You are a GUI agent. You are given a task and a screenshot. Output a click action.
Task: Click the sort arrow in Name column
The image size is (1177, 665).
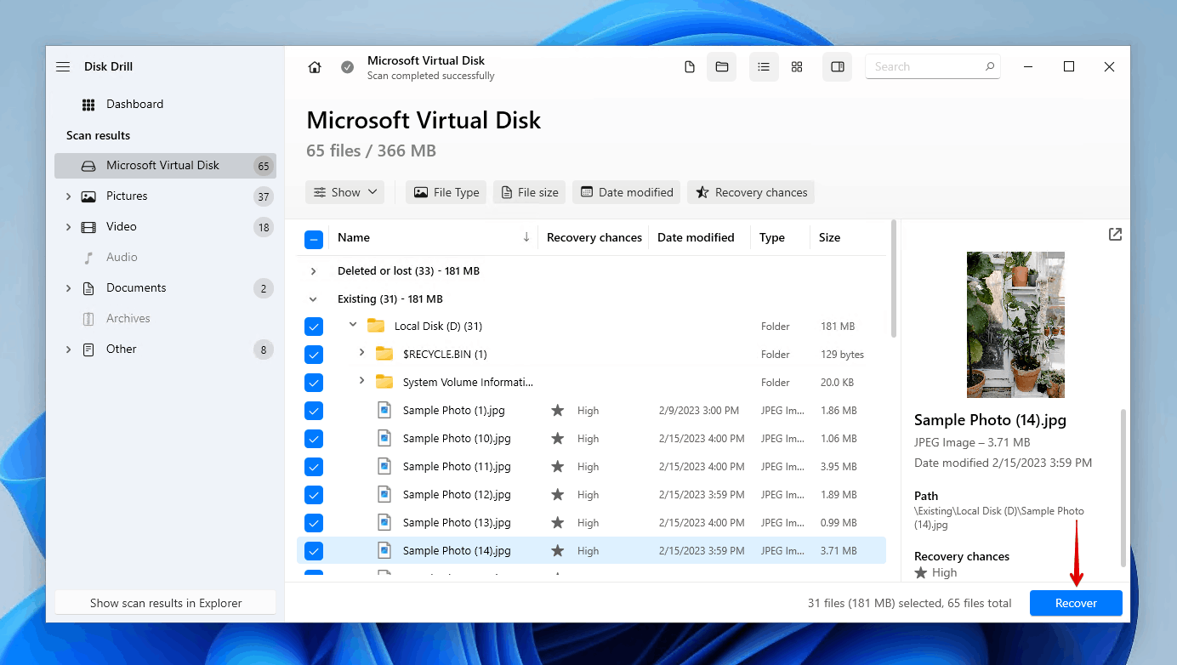pos(526,237)
